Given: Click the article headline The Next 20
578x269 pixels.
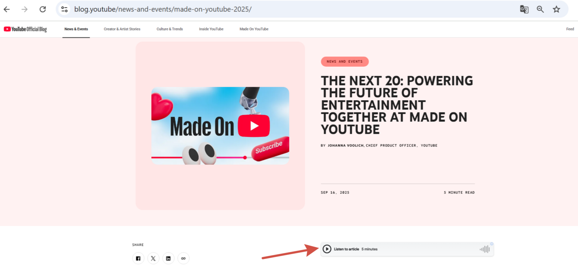Looking at the screenshot, I should pyautogui.click(x=397, y=105).
